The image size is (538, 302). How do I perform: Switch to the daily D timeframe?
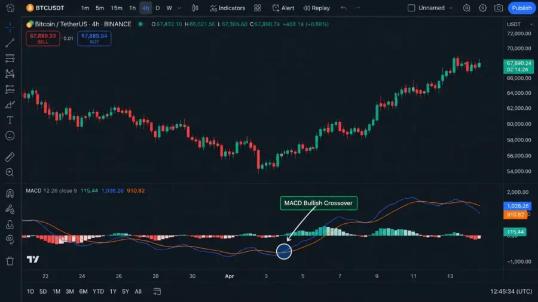pyautogui.click(x=158, y=8)
